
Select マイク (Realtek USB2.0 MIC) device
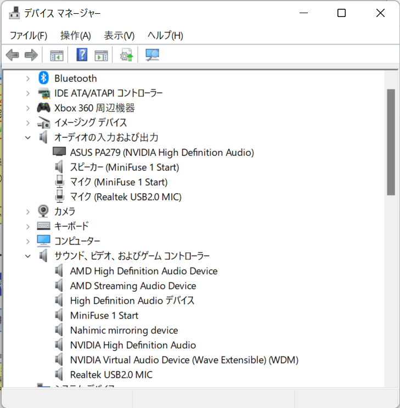click(126, 197)
